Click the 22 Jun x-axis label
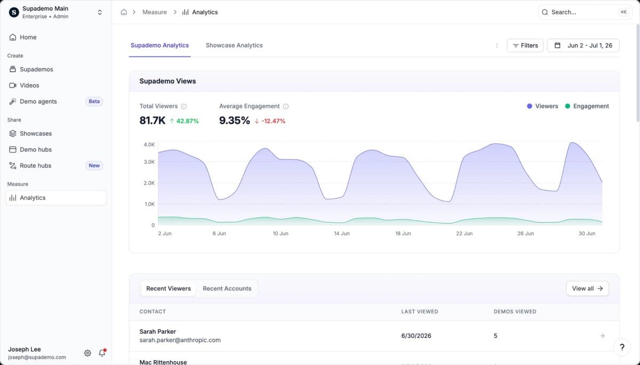 (x=464, y=233)
